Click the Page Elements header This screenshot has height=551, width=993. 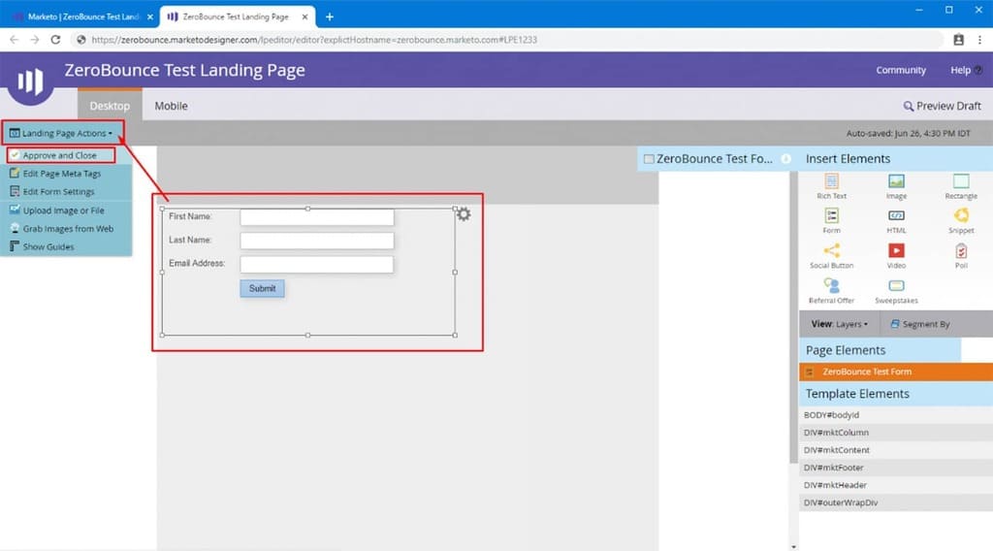click(x=881, y=350)
